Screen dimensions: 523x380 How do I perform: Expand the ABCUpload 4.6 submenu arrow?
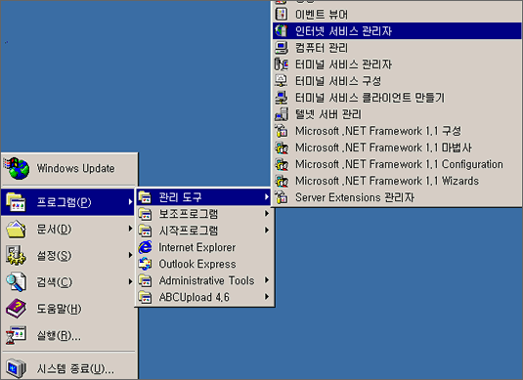coord(267,296)
